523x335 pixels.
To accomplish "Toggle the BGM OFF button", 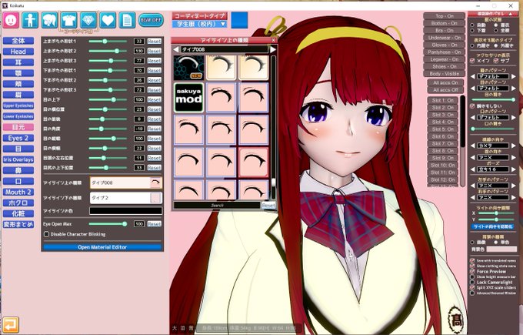I will coord(151,20).
